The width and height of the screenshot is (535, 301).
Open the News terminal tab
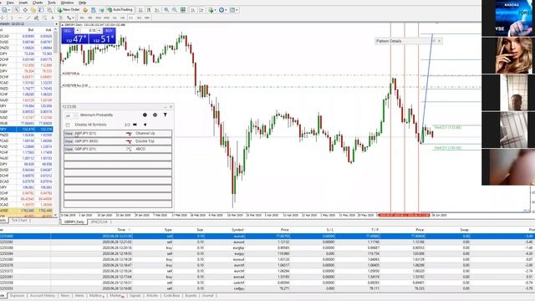tap(65, 295)
